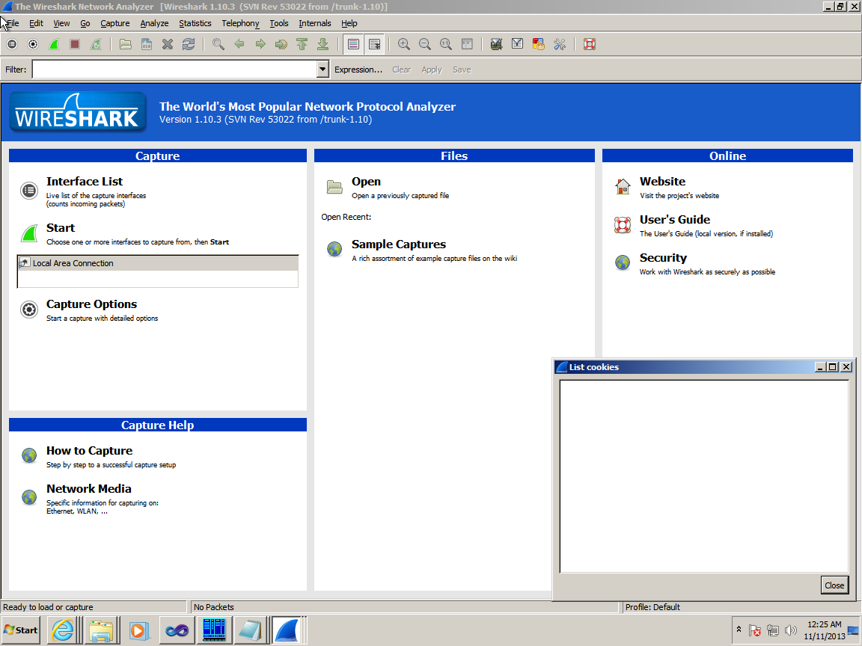Start a new live capture with the toolbar green fin
This screenshot has height=646, width=862.
pos(54,45)
